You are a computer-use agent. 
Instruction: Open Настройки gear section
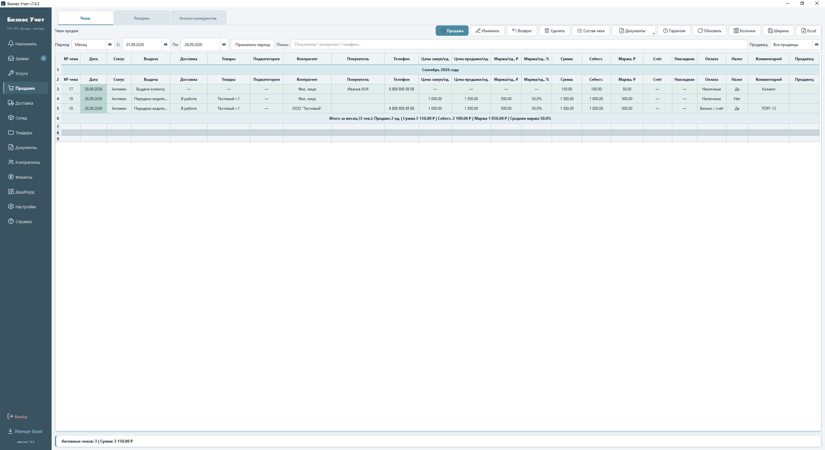(26, 207)
